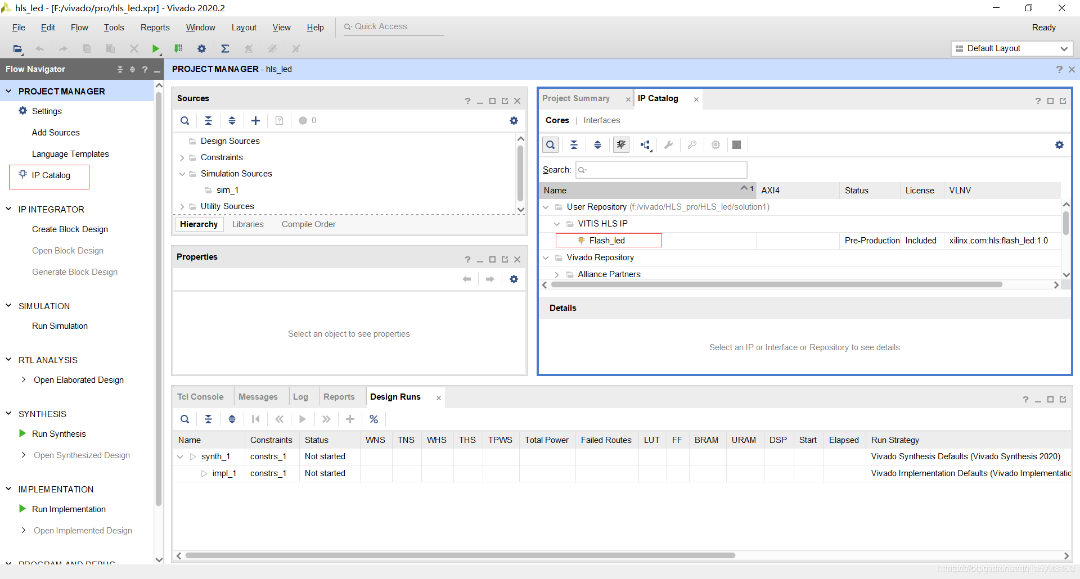This screenshot has width=1080, height=579.
Task: Click Customize IP wrench icon
Action: tap(668, 145)
